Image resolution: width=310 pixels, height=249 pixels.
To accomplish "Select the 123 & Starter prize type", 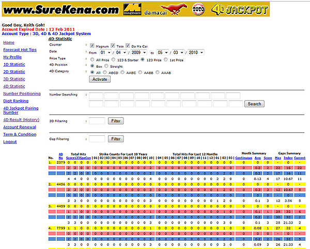I will coord(113,59).
